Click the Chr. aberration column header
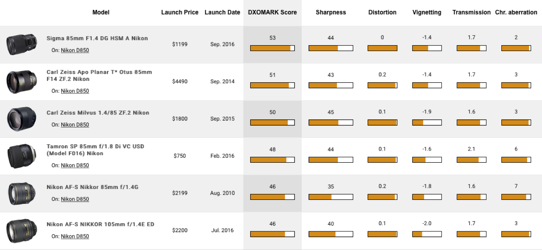This screenshot has width=542, height=250. [x=516, y=13]
